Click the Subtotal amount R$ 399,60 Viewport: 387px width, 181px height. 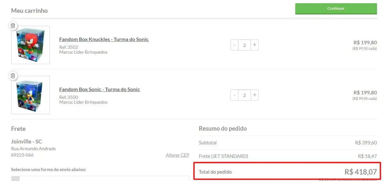point(366,143)
